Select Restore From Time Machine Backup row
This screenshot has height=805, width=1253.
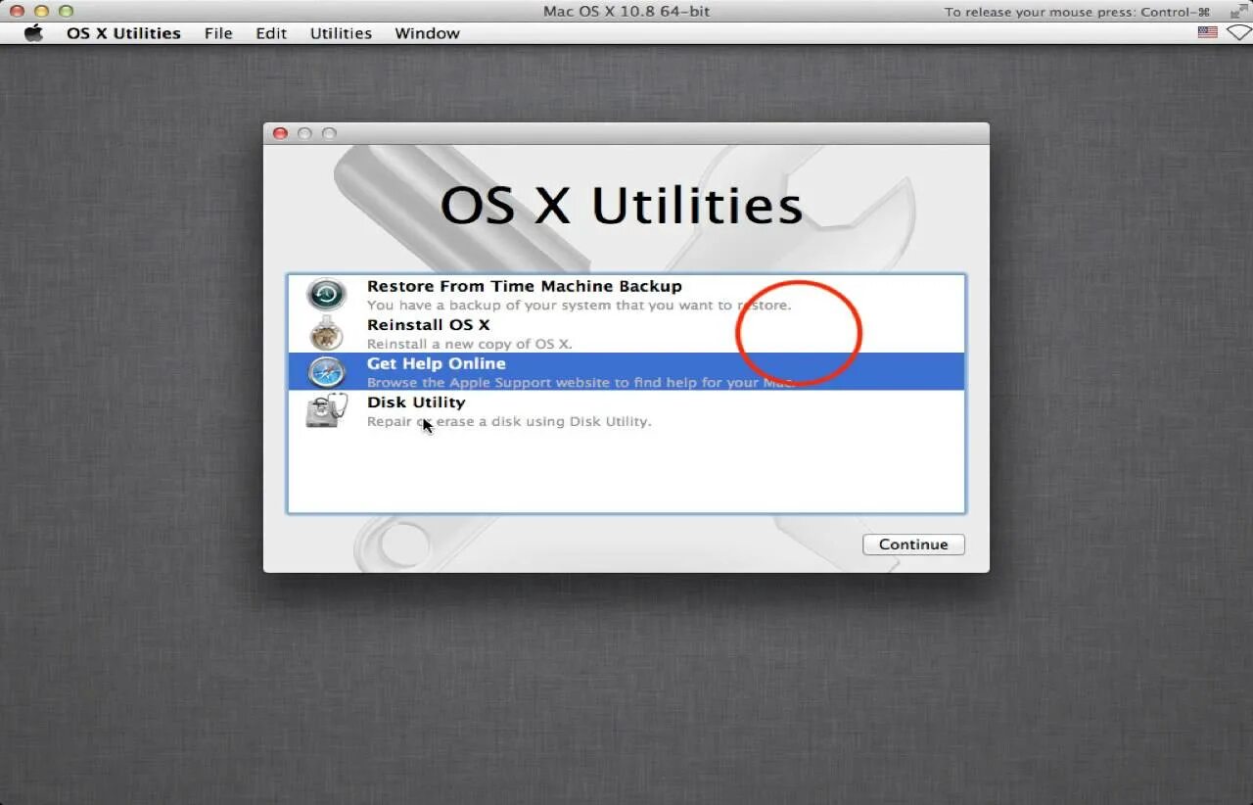(626, 295)
